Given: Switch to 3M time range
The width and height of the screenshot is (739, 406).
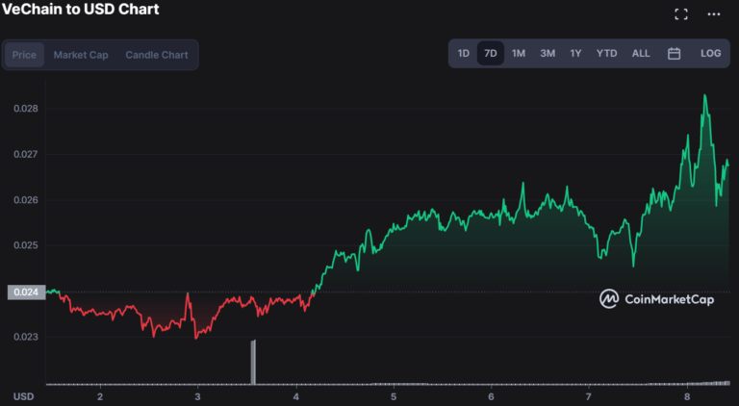Looking at the screenshot, I should [548, 54].
